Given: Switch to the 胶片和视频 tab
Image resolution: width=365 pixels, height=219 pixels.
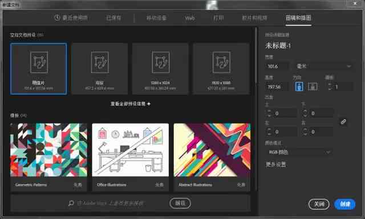Looking at the screenshot, I should click(254, 18).
